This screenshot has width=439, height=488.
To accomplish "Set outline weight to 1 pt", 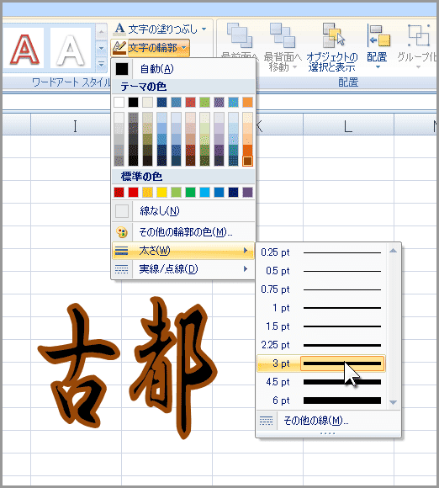I will coord(321,308).
